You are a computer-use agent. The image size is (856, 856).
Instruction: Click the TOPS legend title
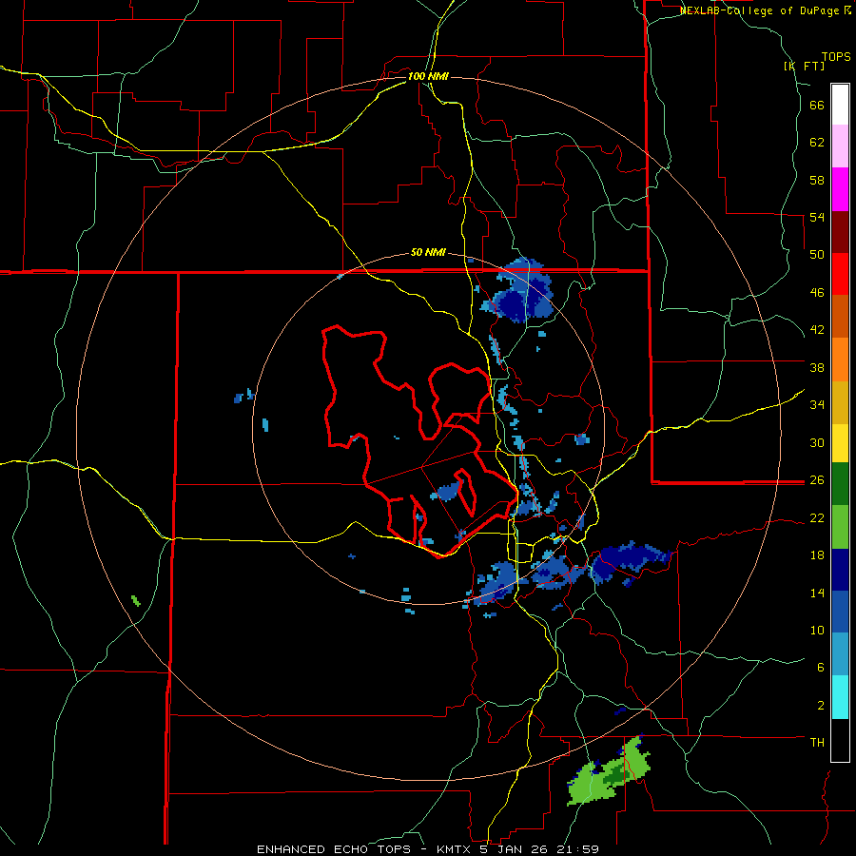click(x=836, y=57)
